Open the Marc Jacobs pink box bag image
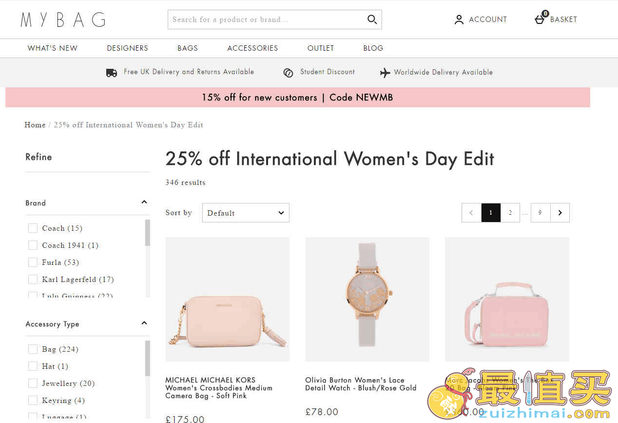Screen dimensions: 618x423 point(507,300)
